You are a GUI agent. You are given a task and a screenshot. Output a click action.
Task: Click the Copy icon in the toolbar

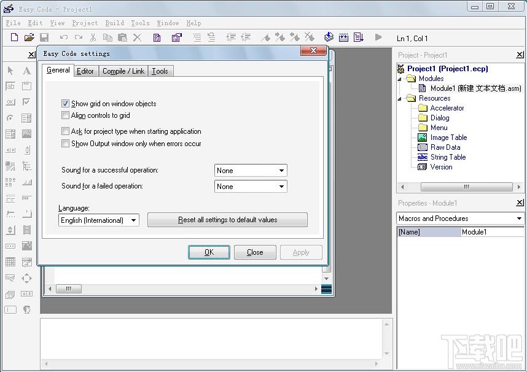pos(107,37)
